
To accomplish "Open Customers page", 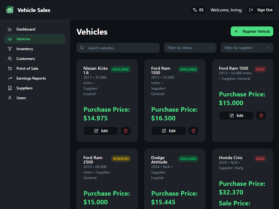I will coord(35,59).
